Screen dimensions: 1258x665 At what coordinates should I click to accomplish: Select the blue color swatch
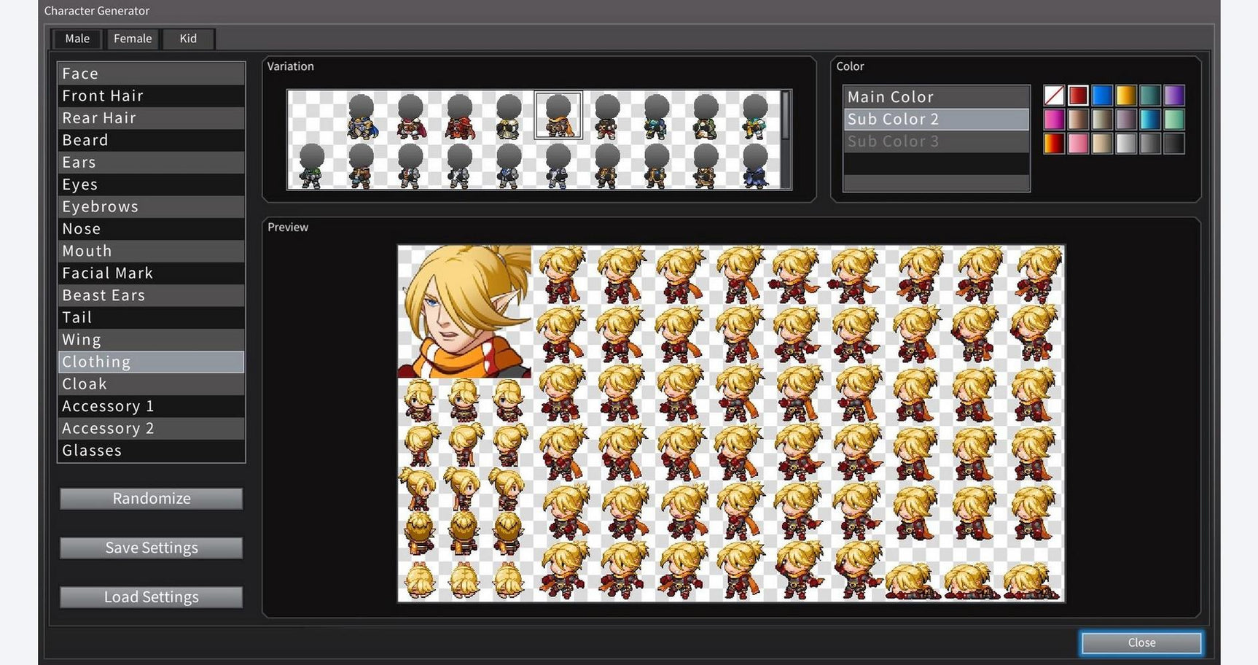1102,95
